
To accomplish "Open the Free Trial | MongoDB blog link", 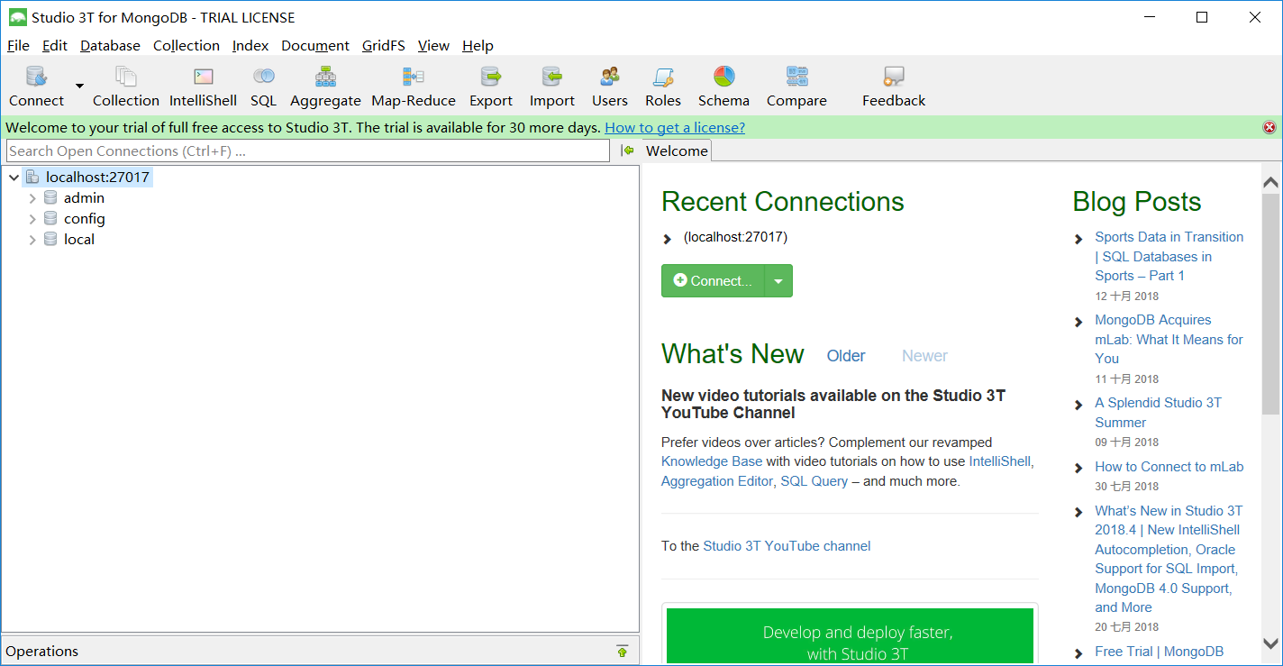I will 1160,652.
